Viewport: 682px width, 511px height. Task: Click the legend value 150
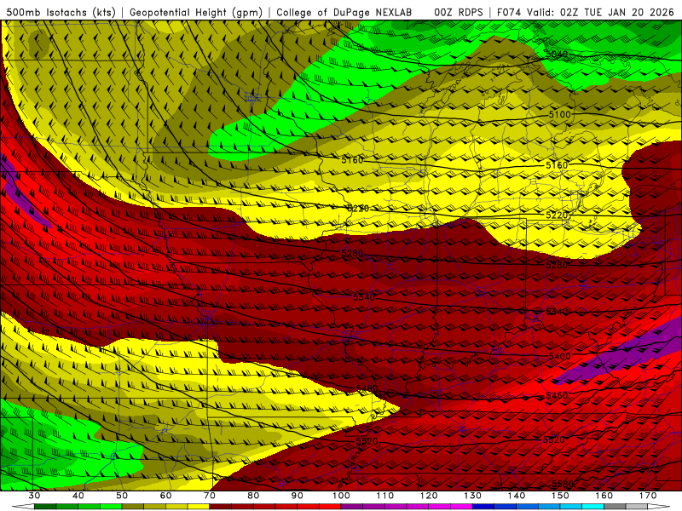(x=560, y=496)
